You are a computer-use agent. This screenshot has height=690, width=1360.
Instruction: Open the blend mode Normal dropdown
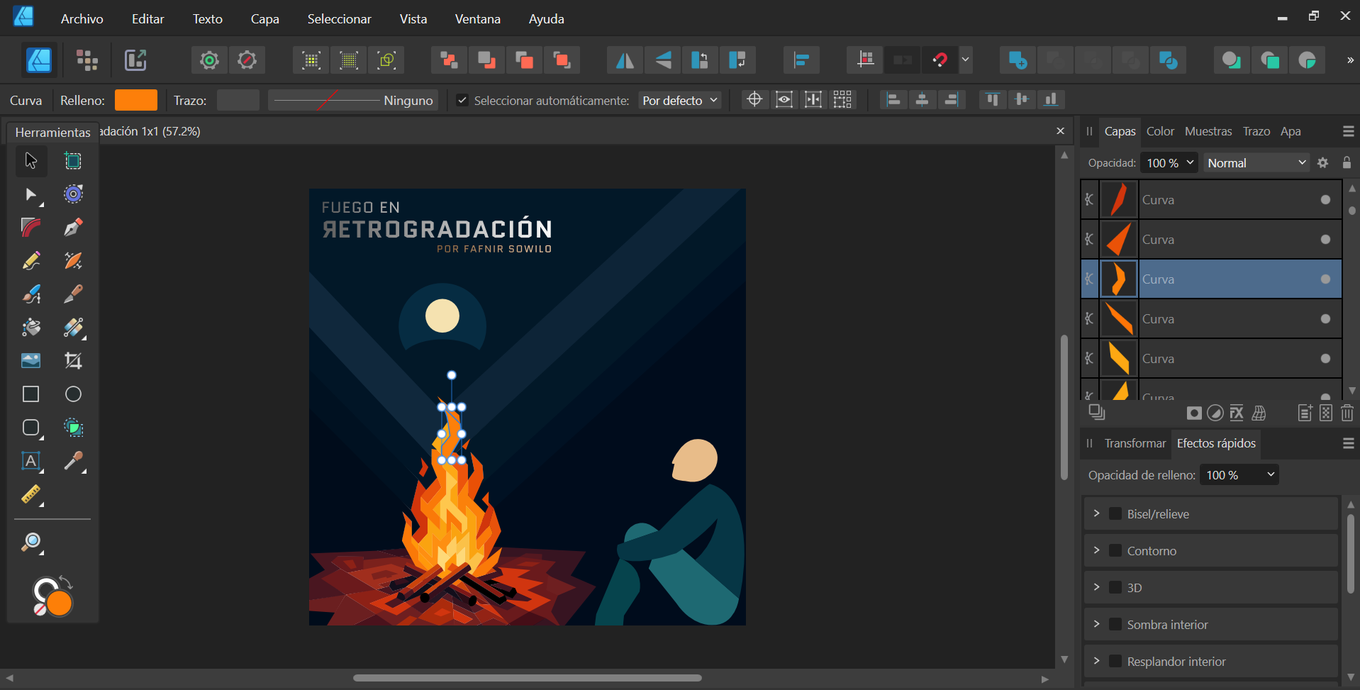tap(1256, 162)
